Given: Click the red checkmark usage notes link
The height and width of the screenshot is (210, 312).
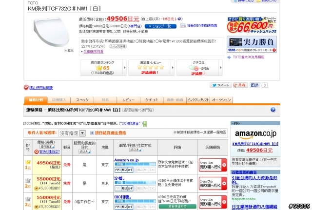Looking at the screenshot, I should click(41, 88).
